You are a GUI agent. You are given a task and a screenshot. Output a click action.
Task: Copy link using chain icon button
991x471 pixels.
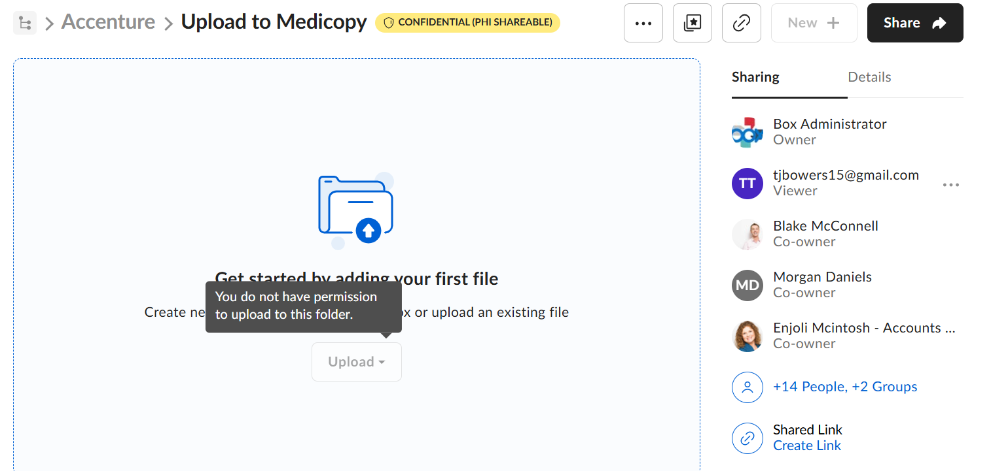(x=742, y=23)
